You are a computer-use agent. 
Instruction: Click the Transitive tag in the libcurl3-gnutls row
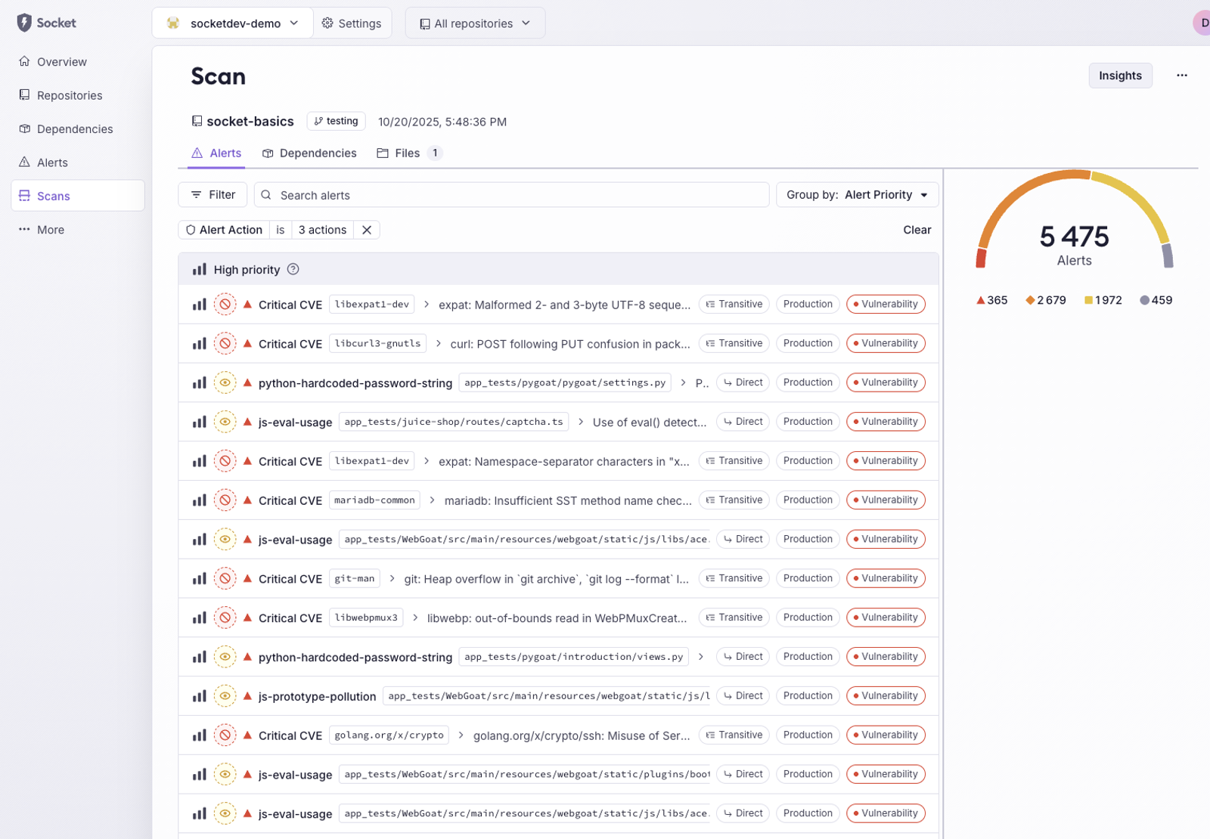pyautogui.click(x=734, y=343)
